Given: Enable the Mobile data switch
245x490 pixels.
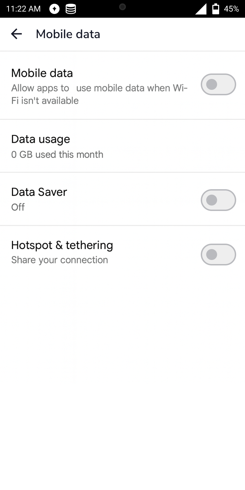Looking at the screenshot, I should 218,84.
